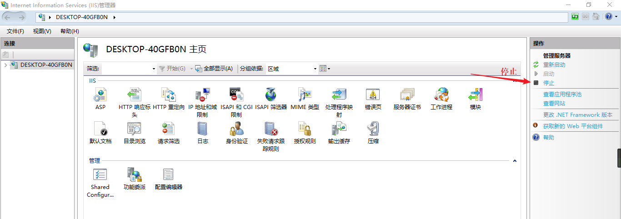Open 处理程序映射 feature
Image resolution: width=621 pixels, height=219 pixels.
(x=339, y=95)
